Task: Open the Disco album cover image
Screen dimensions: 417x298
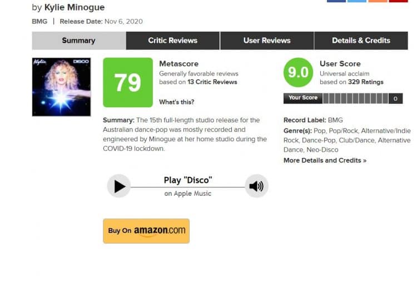Action: click(61, 87)
